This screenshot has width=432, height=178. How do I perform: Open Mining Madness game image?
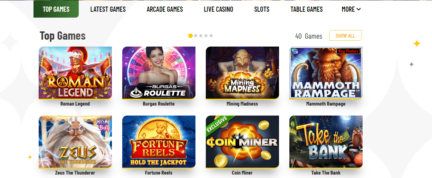point(242,73)
